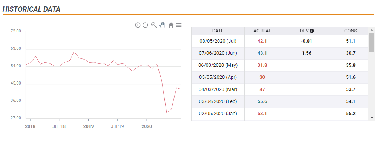Zoom in the chart with plus icon
The width and height of the screenshot is (379, 143).
coord(138,25)
